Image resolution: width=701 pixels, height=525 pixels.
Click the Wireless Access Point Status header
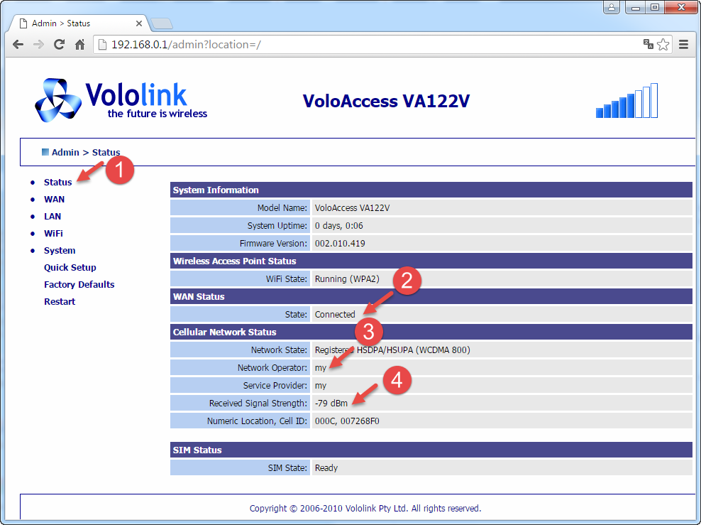(x=431, y=261)
